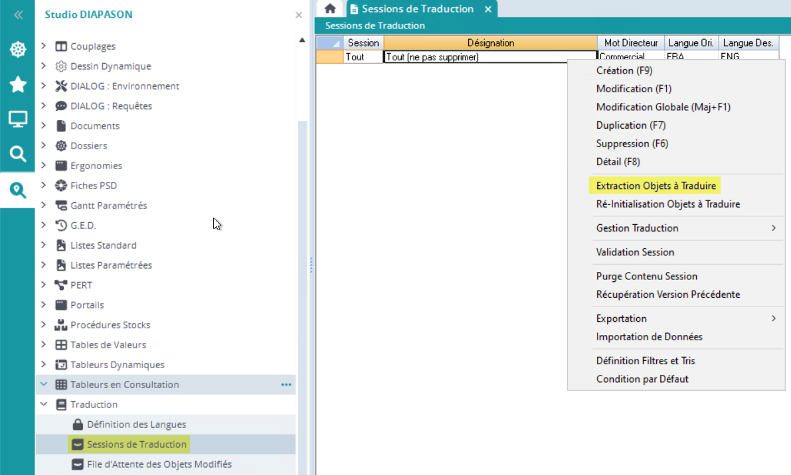Image resolution: width=791 pixels, height=475 pixels.
Task: Close the Studio DIAPASON panel
Action: click(299, 15)
